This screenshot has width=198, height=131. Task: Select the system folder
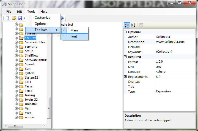point(30,73)
